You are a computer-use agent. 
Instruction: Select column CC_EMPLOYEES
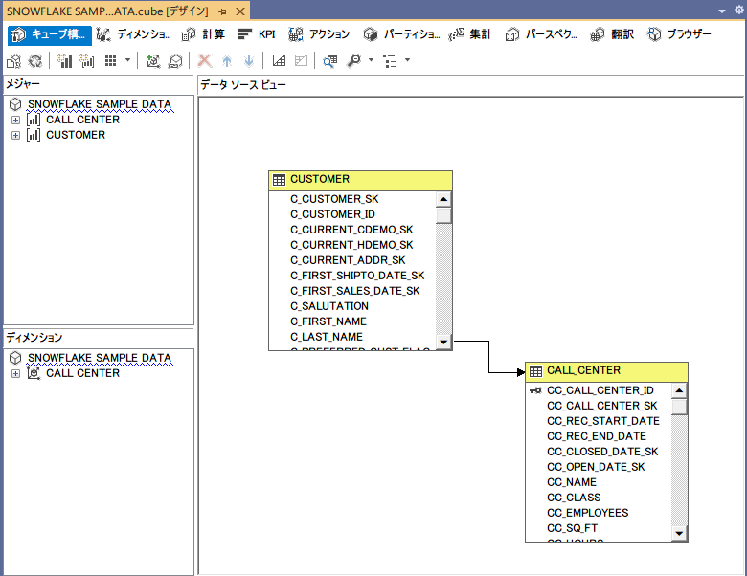pyautogui.click(x=587, y=513)
